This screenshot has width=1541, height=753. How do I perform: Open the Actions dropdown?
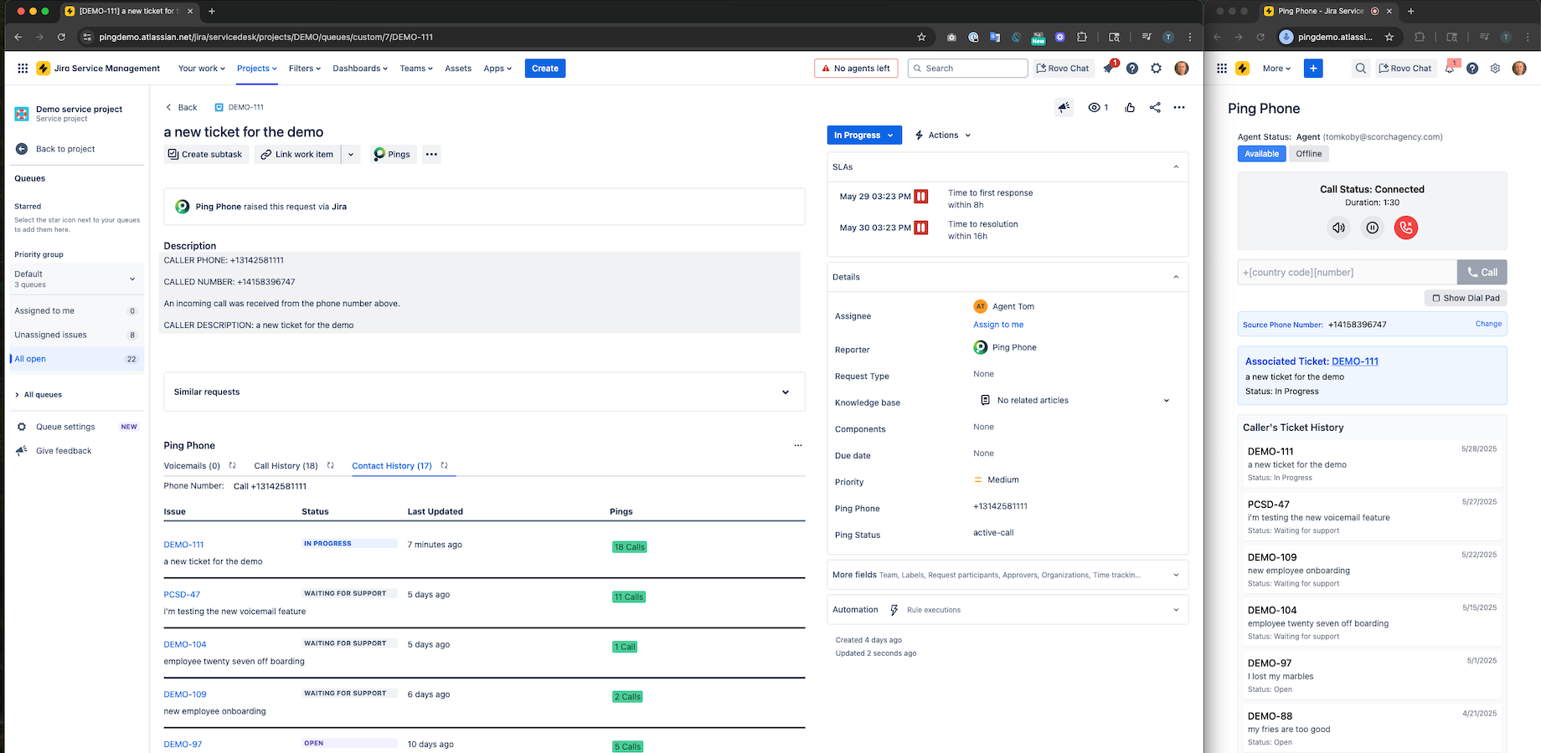pos(943,135)
